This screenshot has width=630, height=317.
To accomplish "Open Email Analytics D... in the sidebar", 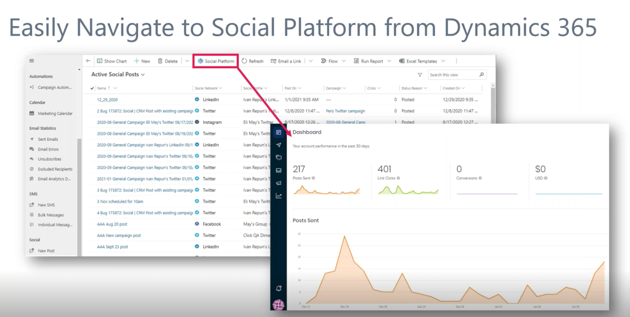I will (51, 179).
